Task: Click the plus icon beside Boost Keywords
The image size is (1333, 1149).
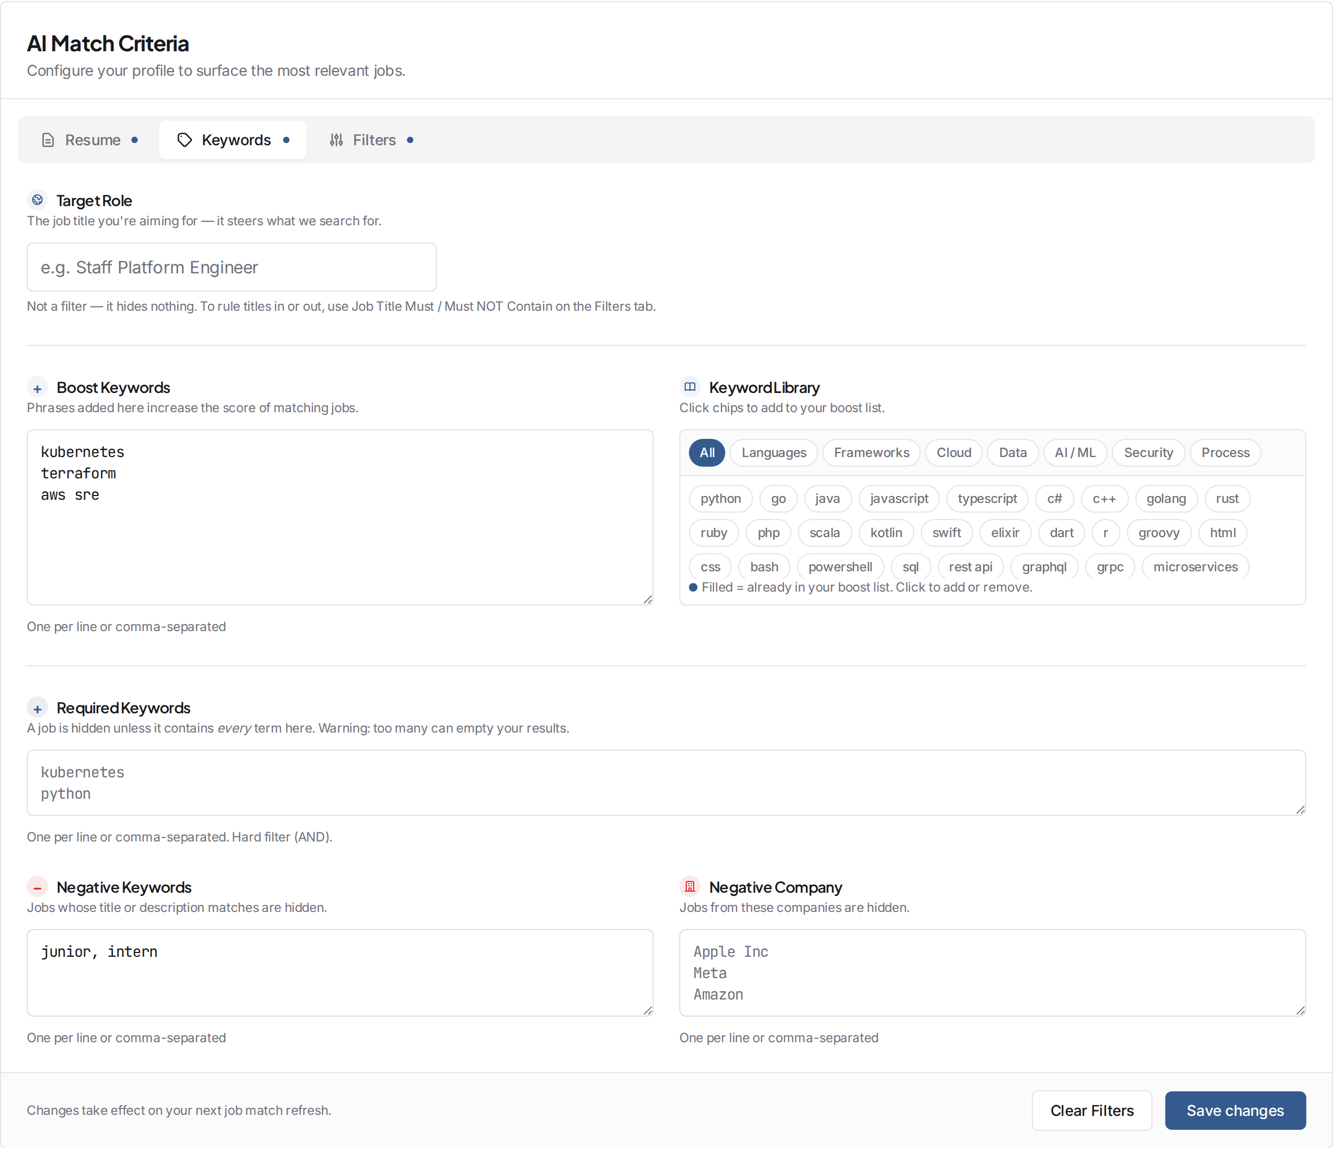Action: coord(37,388)
